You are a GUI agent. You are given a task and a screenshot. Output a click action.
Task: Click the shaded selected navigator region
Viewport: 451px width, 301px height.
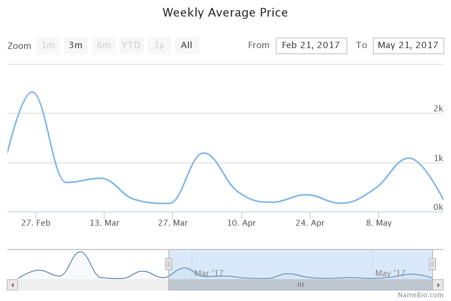(x=301, y=260)
